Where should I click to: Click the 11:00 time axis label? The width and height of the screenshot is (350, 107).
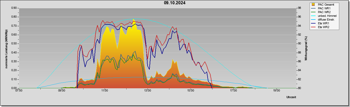[105, 91]
